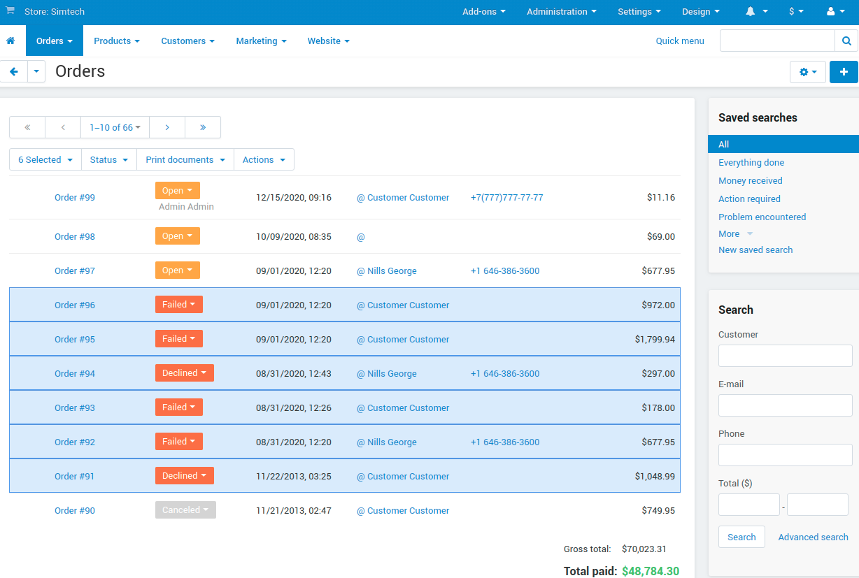Viewport: 859px width, 578px height.
Task: Expand More saved searches
Action: 735,234
